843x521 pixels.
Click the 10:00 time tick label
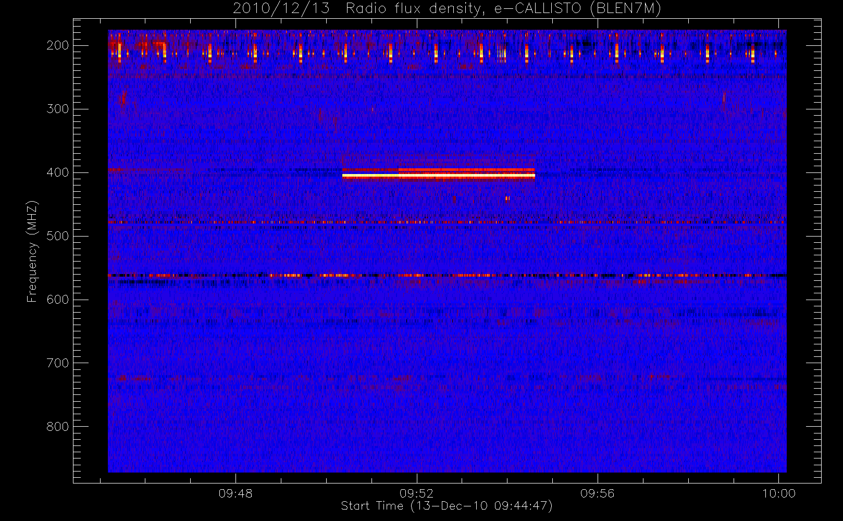tap(779, 493)
